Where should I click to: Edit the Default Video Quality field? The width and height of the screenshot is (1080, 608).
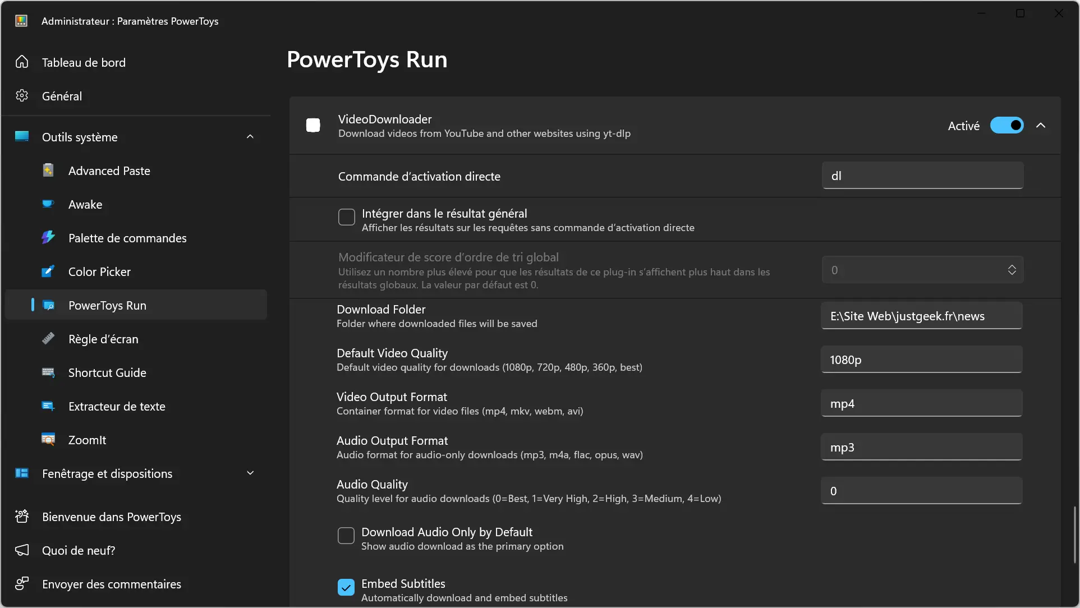click(x=921, y=360)
